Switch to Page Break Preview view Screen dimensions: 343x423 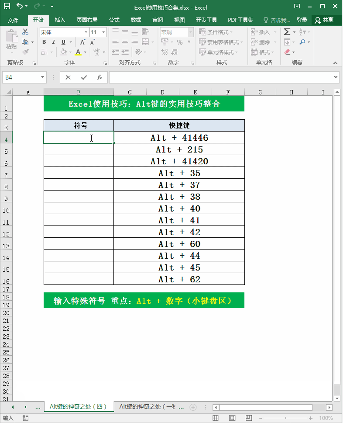point(249,418)
